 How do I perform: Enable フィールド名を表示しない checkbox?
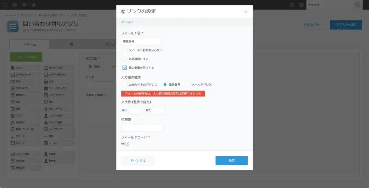(x=125, y=50)
